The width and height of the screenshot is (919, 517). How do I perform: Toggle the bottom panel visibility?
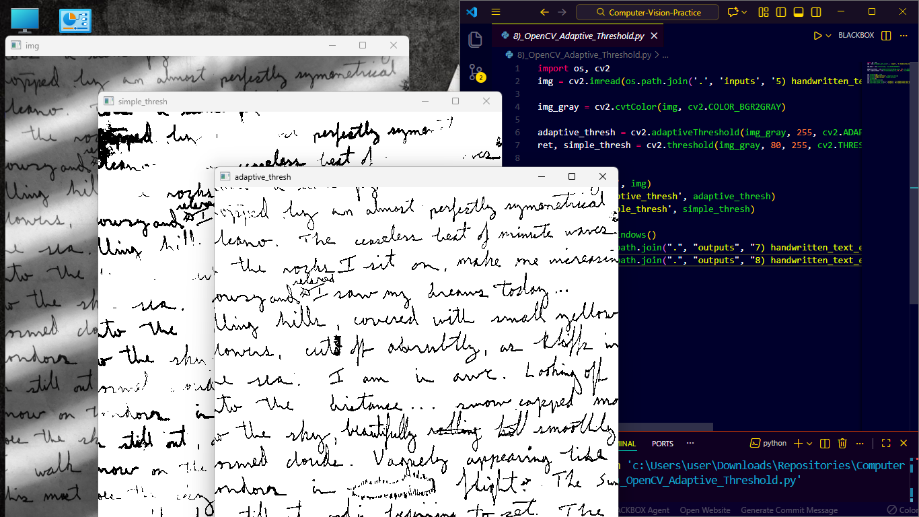[799, 12]
